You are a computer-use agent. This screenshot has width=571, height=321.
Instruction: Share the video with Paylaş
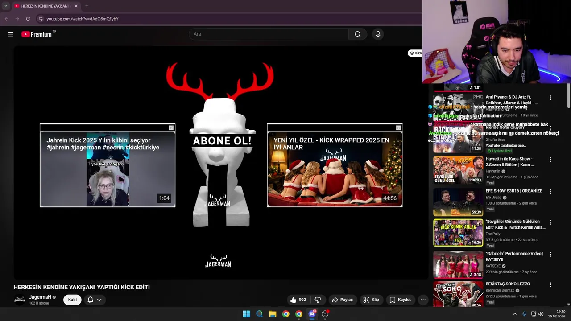(342, 300)
